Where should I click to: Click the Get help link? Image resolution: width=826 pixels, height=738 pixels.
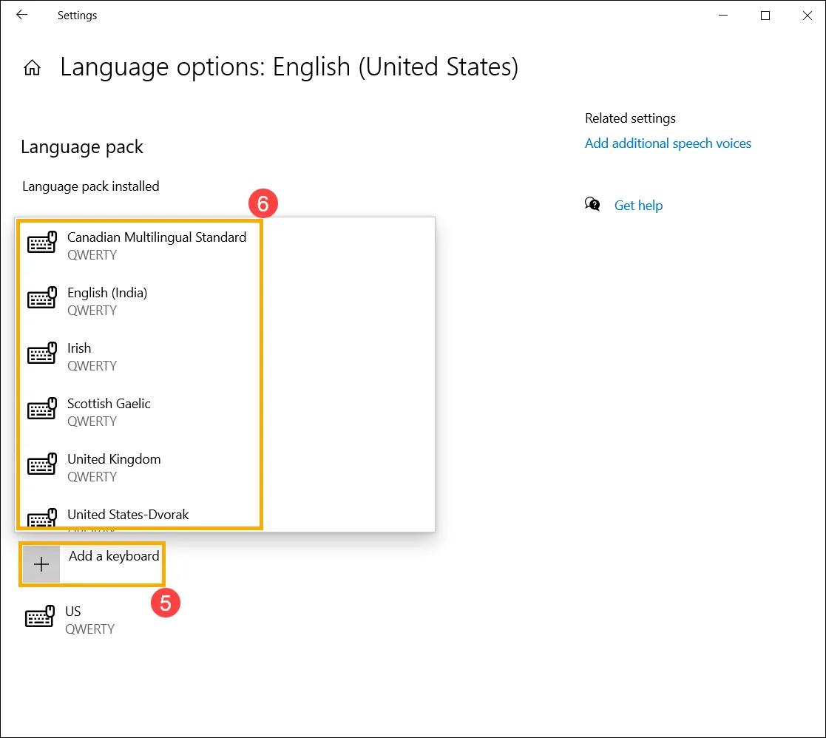pyautogui.click(x=638, y=205)
